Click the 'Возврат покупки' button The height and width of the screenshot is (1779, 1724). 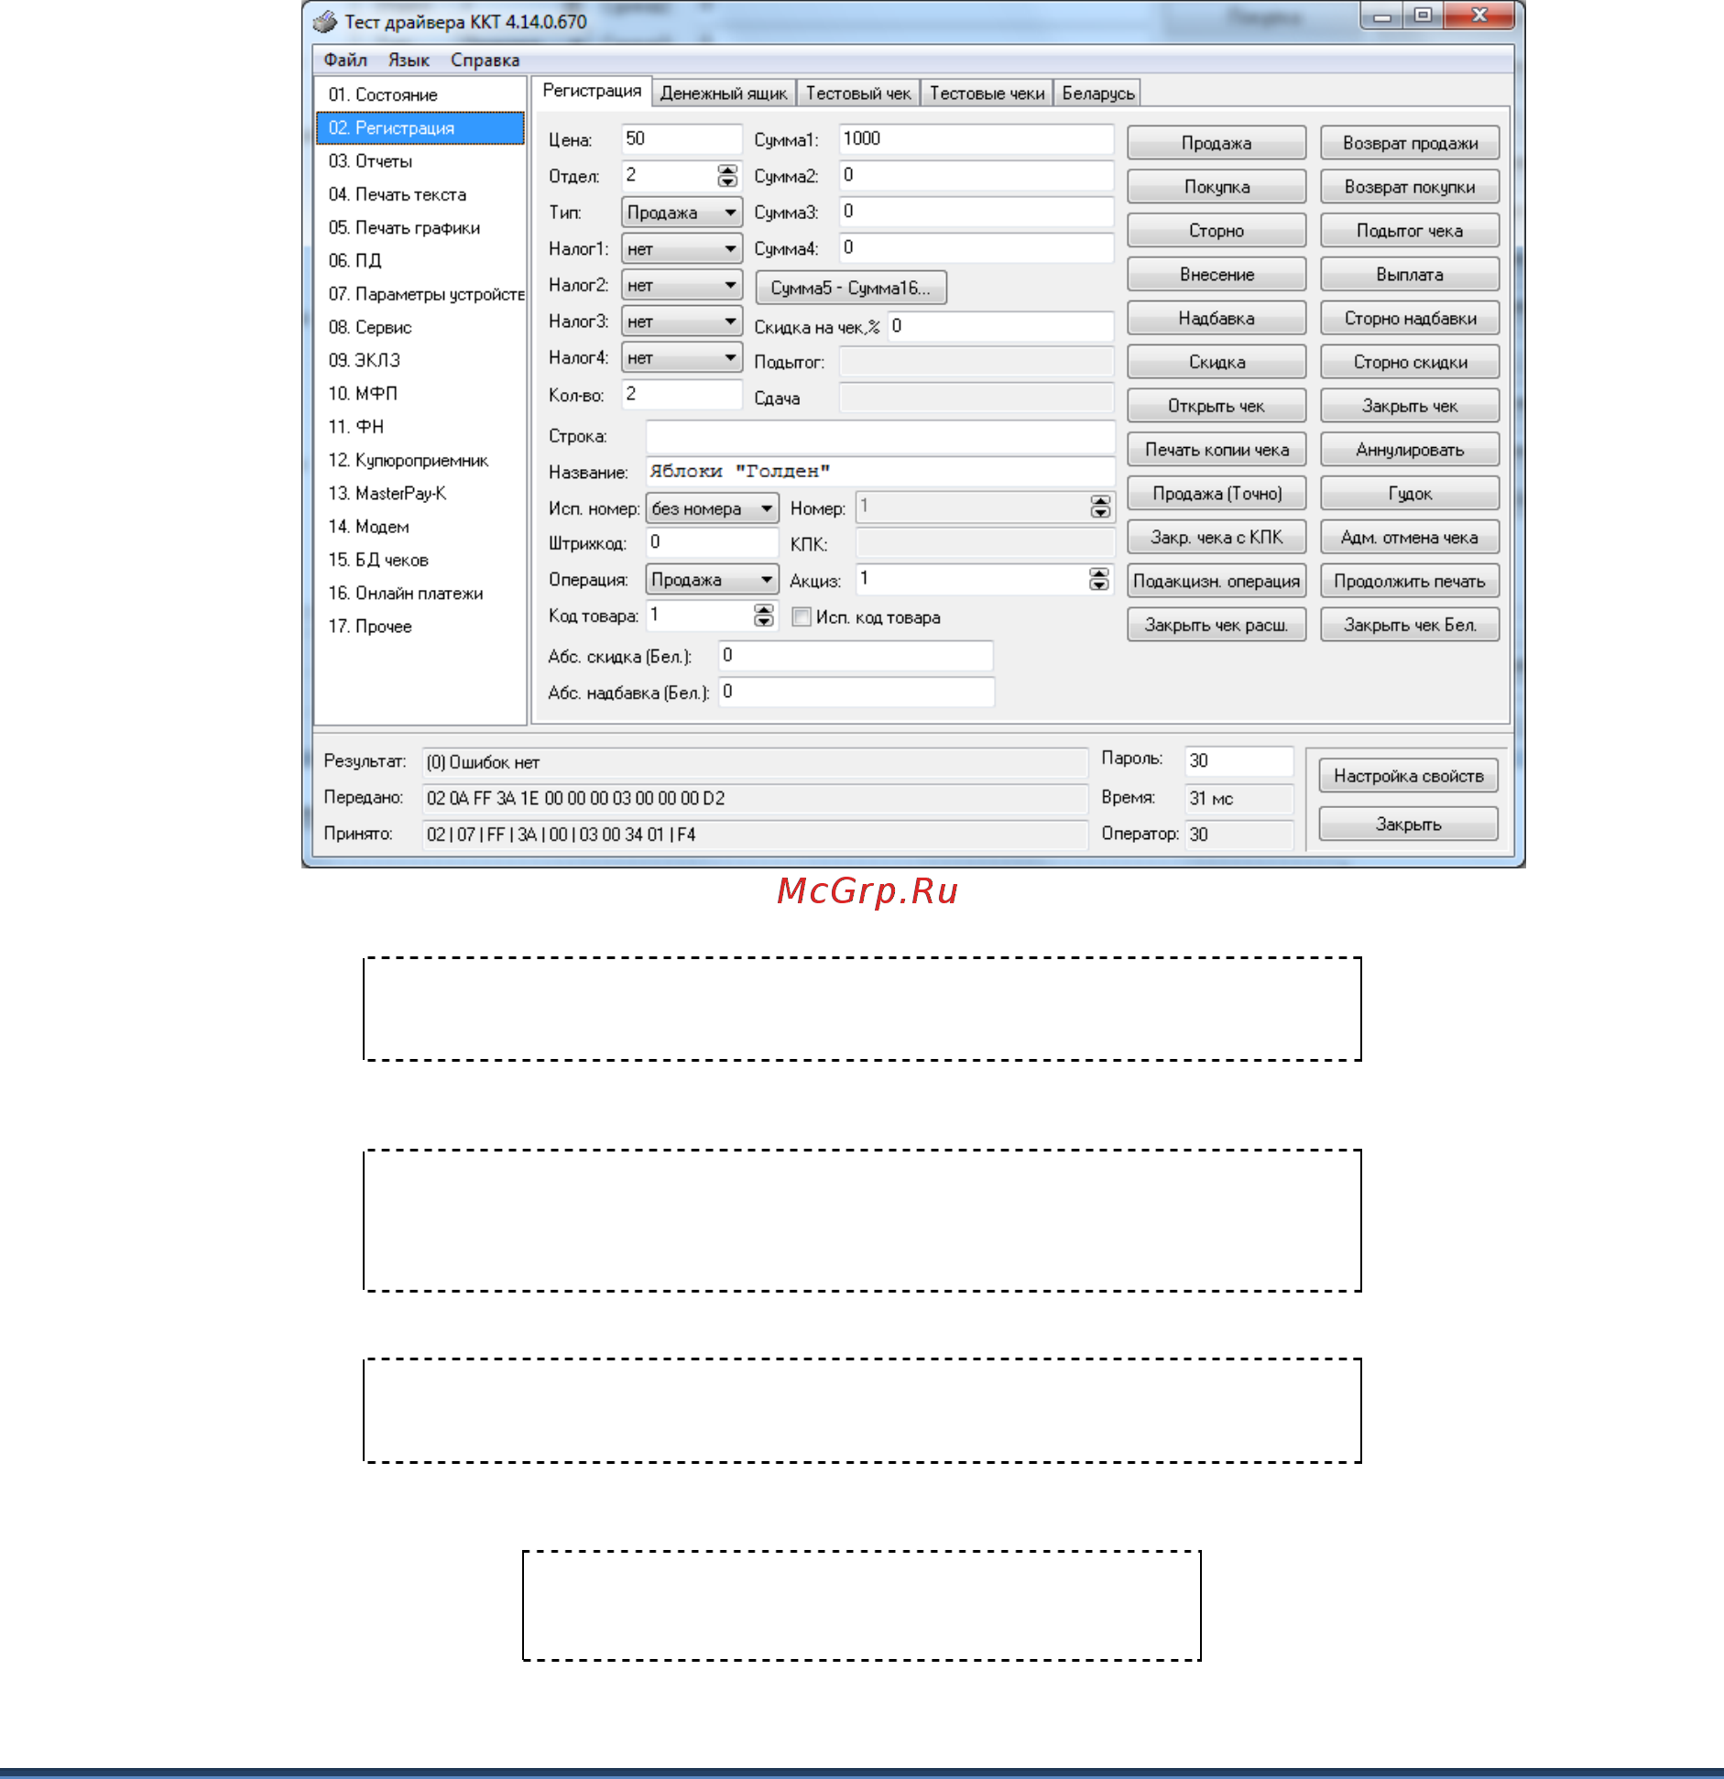(x=1410, y=187)
